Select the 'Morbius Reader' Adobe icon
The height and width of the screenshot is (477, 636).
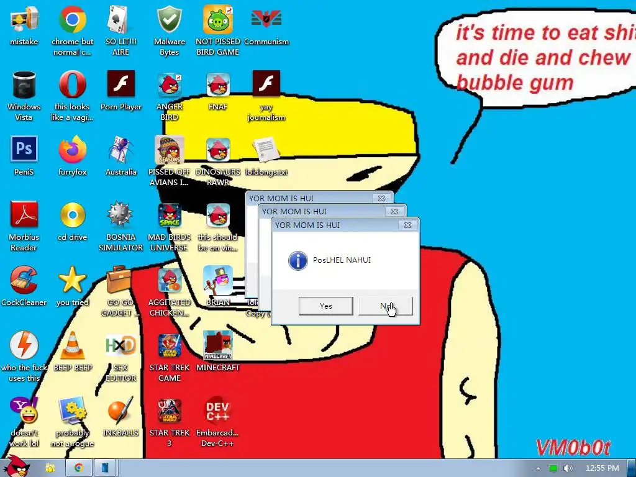(x=24, y=214)
